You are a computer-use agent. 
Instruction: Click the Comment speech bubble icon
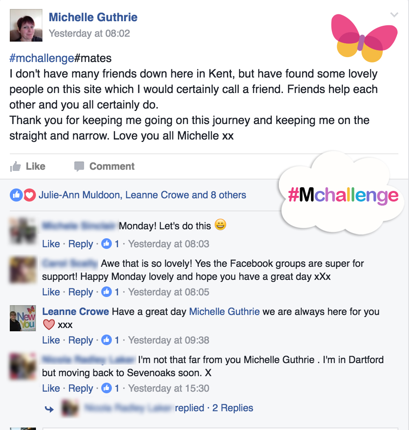point(79,166)
